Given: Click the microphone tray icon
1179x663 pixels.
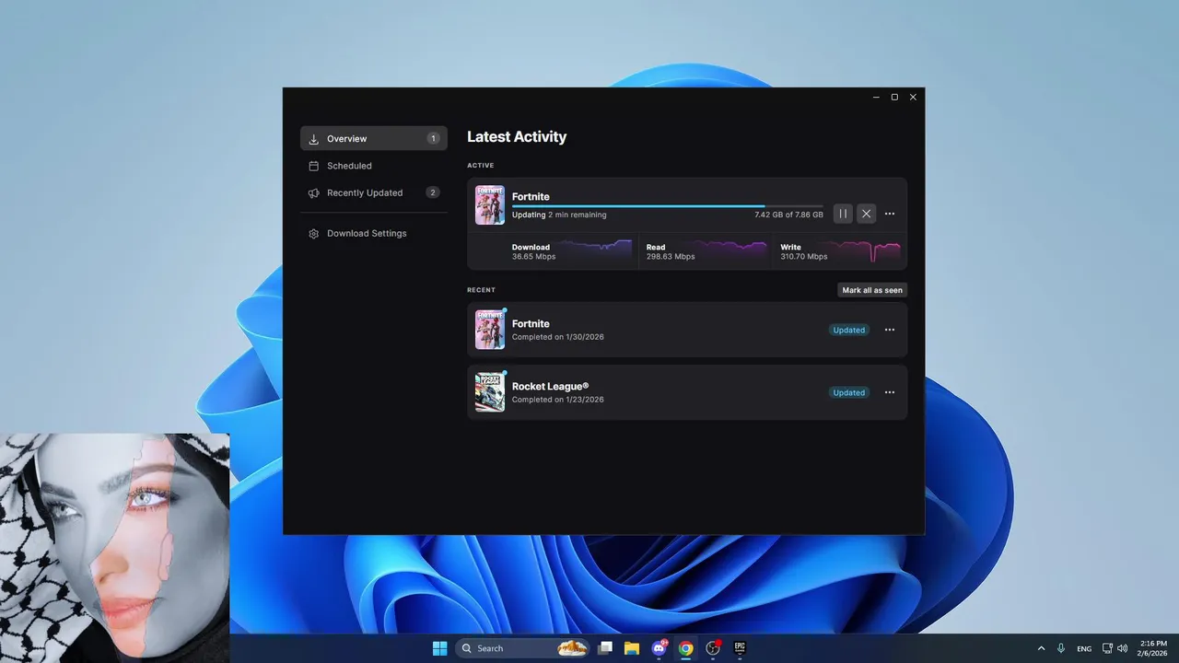Looking at the screenshot, I should pyautogui.click(x=1061, y=648).
